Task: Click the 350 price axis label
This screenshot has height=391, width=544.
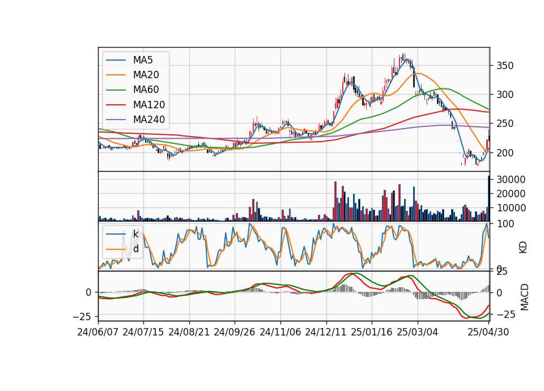Action: [505, 66]
